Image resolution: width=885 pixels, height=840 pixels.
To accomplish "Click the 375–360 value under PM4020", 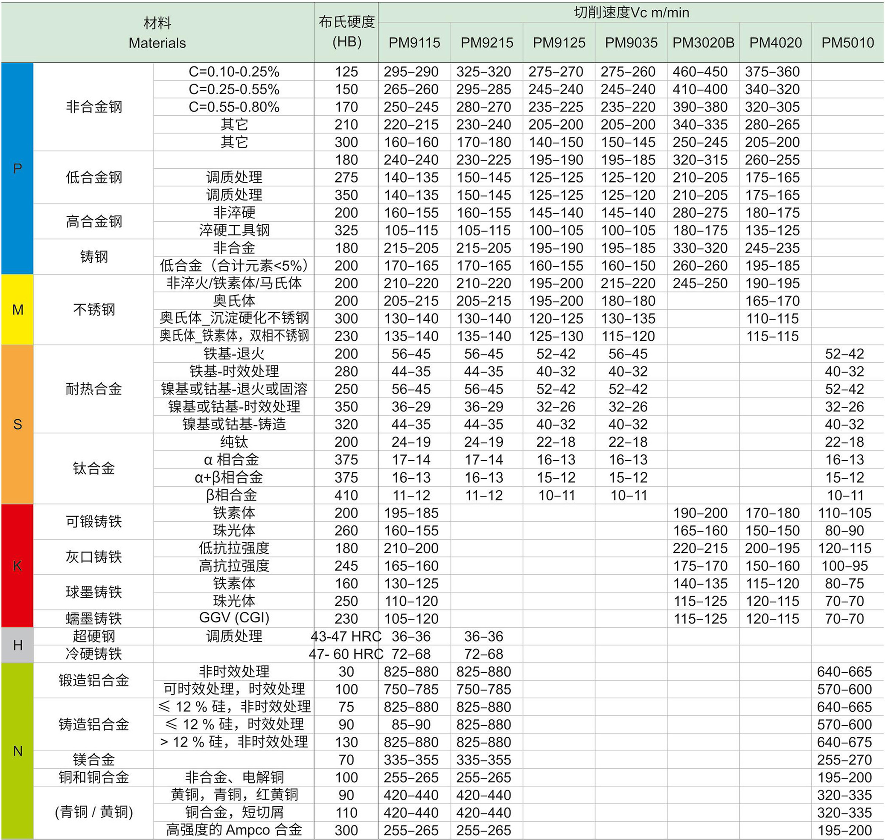I will [x=772, y=72].
